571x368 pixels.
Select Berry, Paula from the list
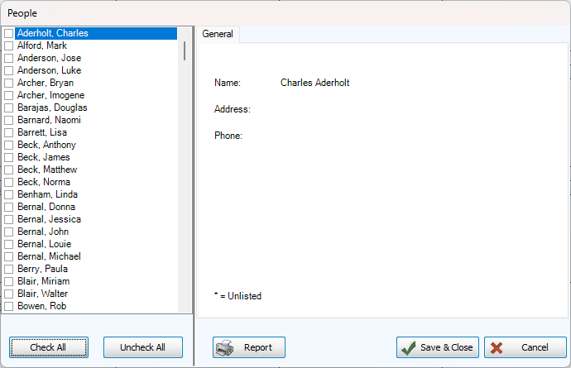pyautogui.click(x=42, y=270)
